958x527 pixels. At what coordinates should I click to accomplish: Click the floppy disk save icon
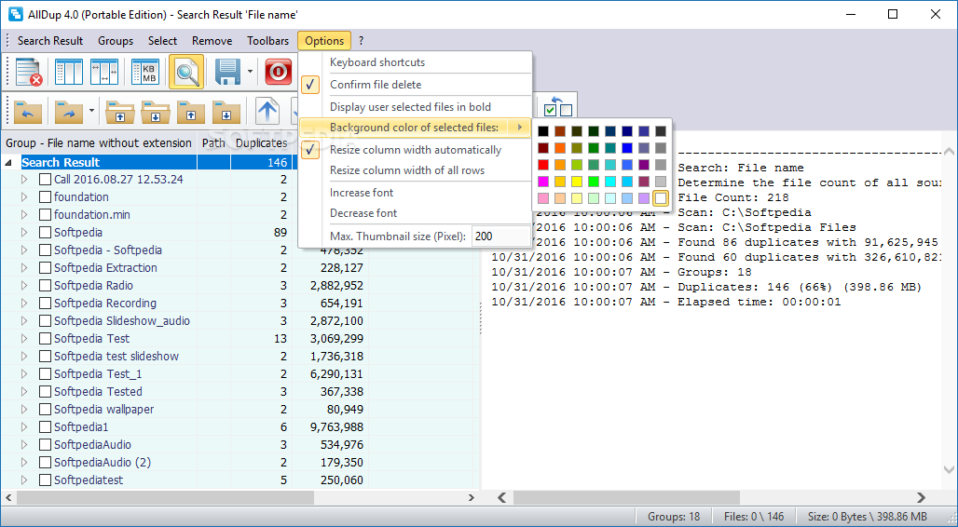click(x=228, y=72)
